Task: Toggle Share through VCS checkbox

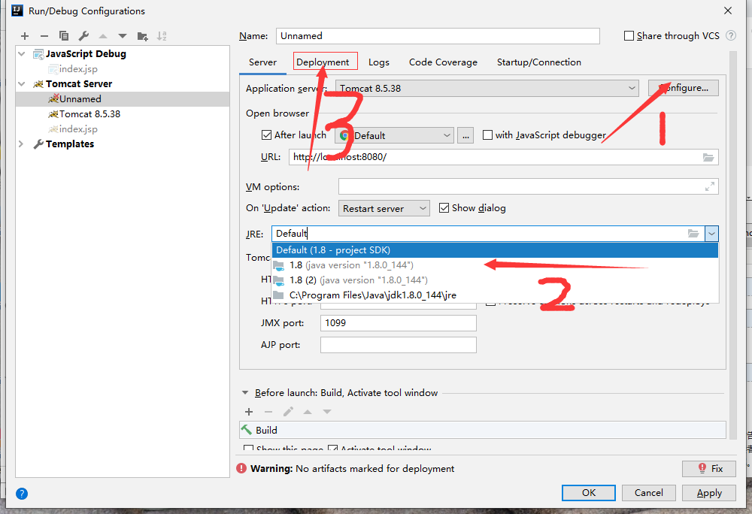Action: point(629,36)
